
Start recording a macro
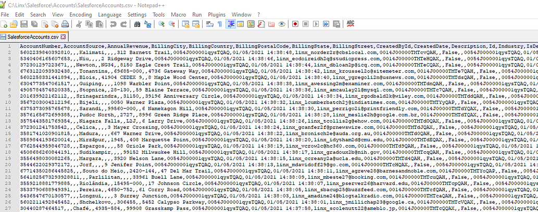(295, 24)
